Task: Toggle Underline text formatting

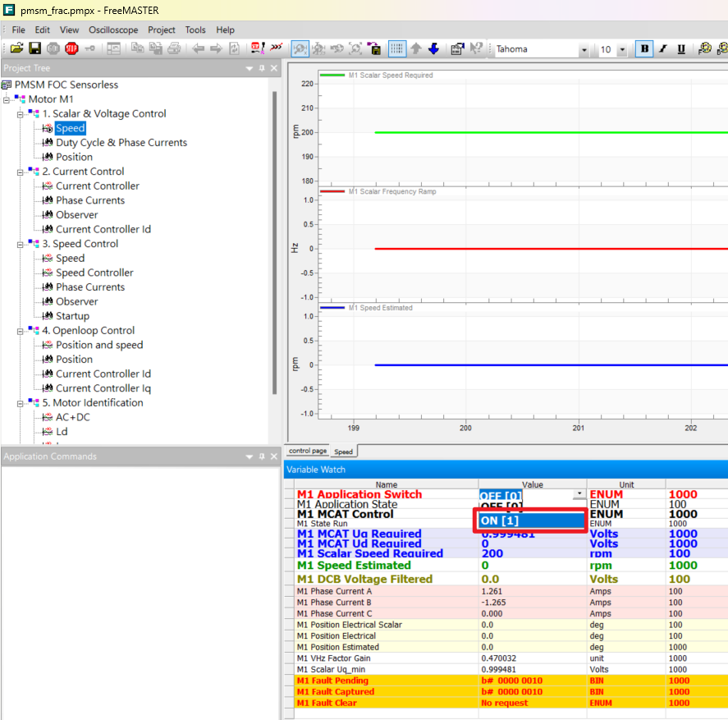Action: click(681, 49)
